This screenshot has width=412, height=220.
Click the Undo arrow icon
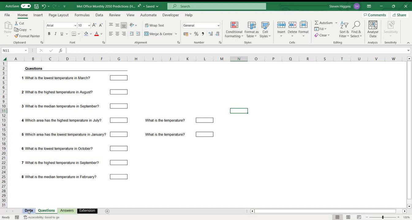click(44, 6)
